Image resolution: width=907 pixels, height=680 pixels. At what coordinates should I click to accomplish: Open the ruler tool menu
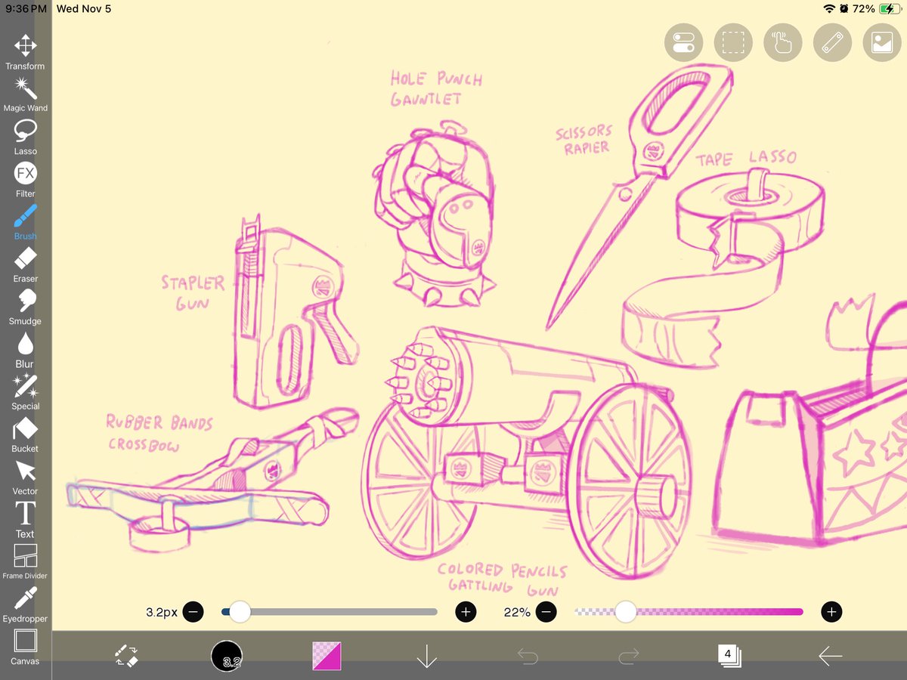(832, 42)
